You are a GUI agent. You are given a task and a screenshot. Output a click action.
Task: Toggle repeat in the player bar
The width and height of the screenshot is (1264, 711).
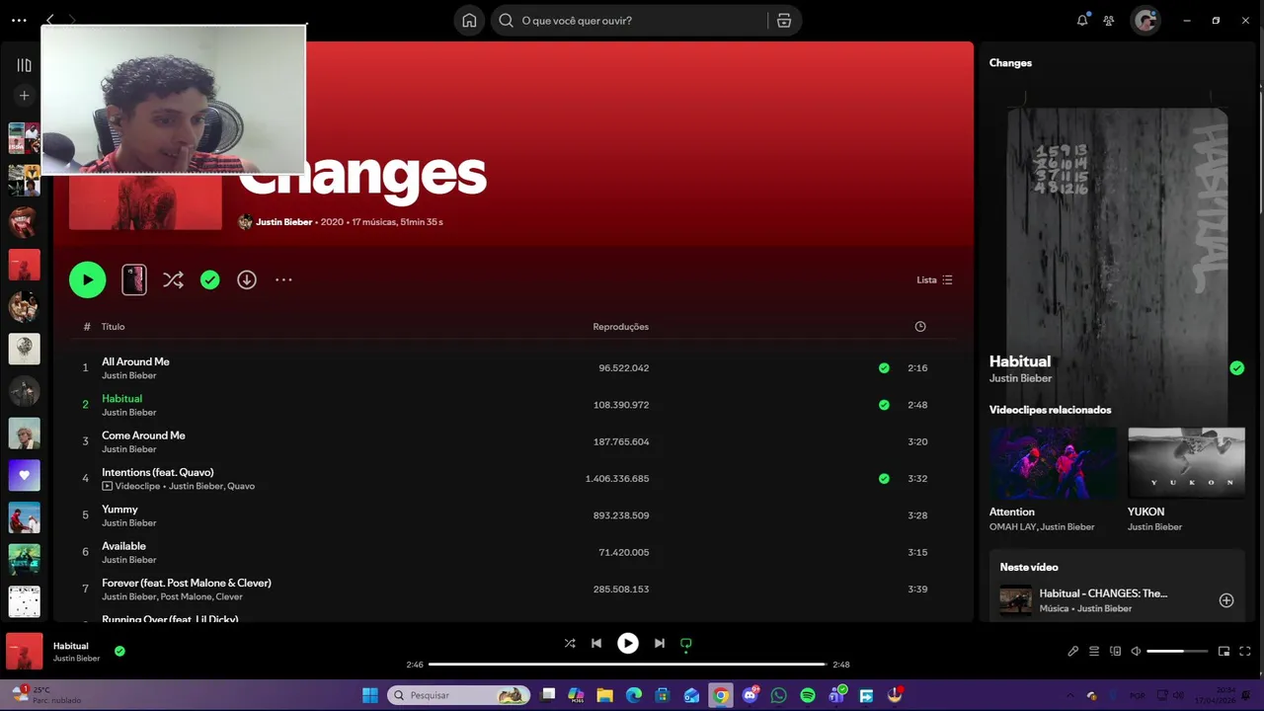click(686, 643)
